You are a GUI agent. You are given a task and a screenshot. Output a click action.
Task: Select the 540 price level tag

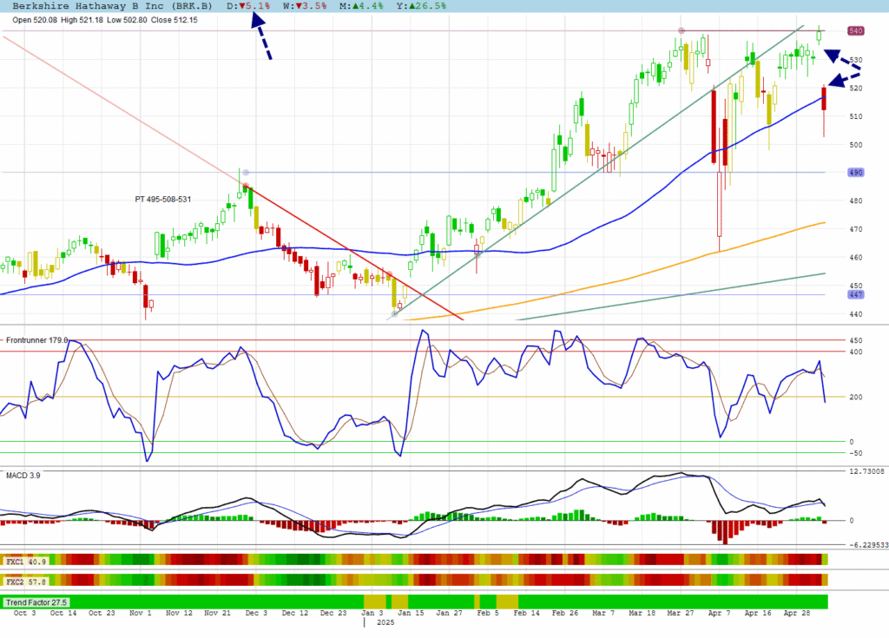coord(855,30)
